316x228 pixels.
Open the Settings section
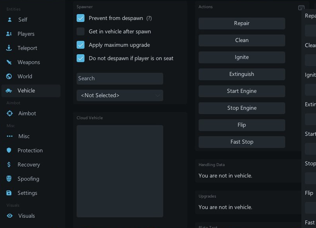27,193
